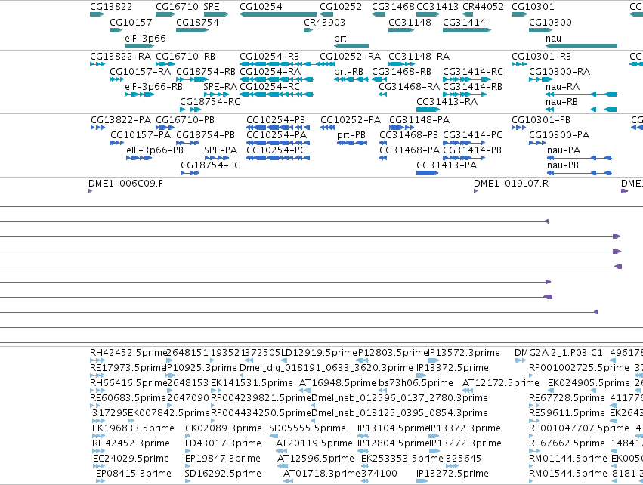The image size is (643, 485).
Task: Select the CG10254 gene arrow glyph
Action: (278, 14)
